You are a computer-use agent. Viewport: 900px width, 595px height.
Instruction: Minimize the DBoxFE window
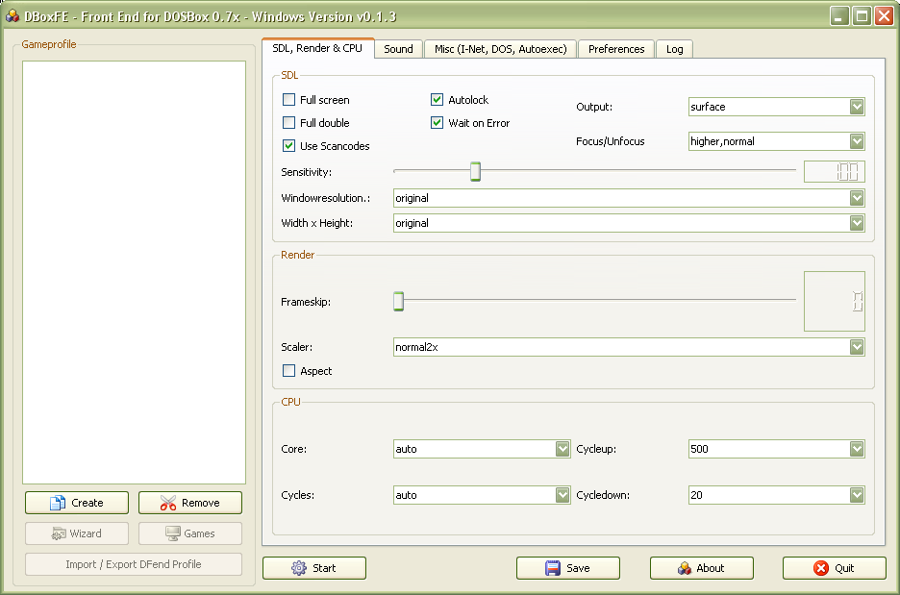pos(839,16)
